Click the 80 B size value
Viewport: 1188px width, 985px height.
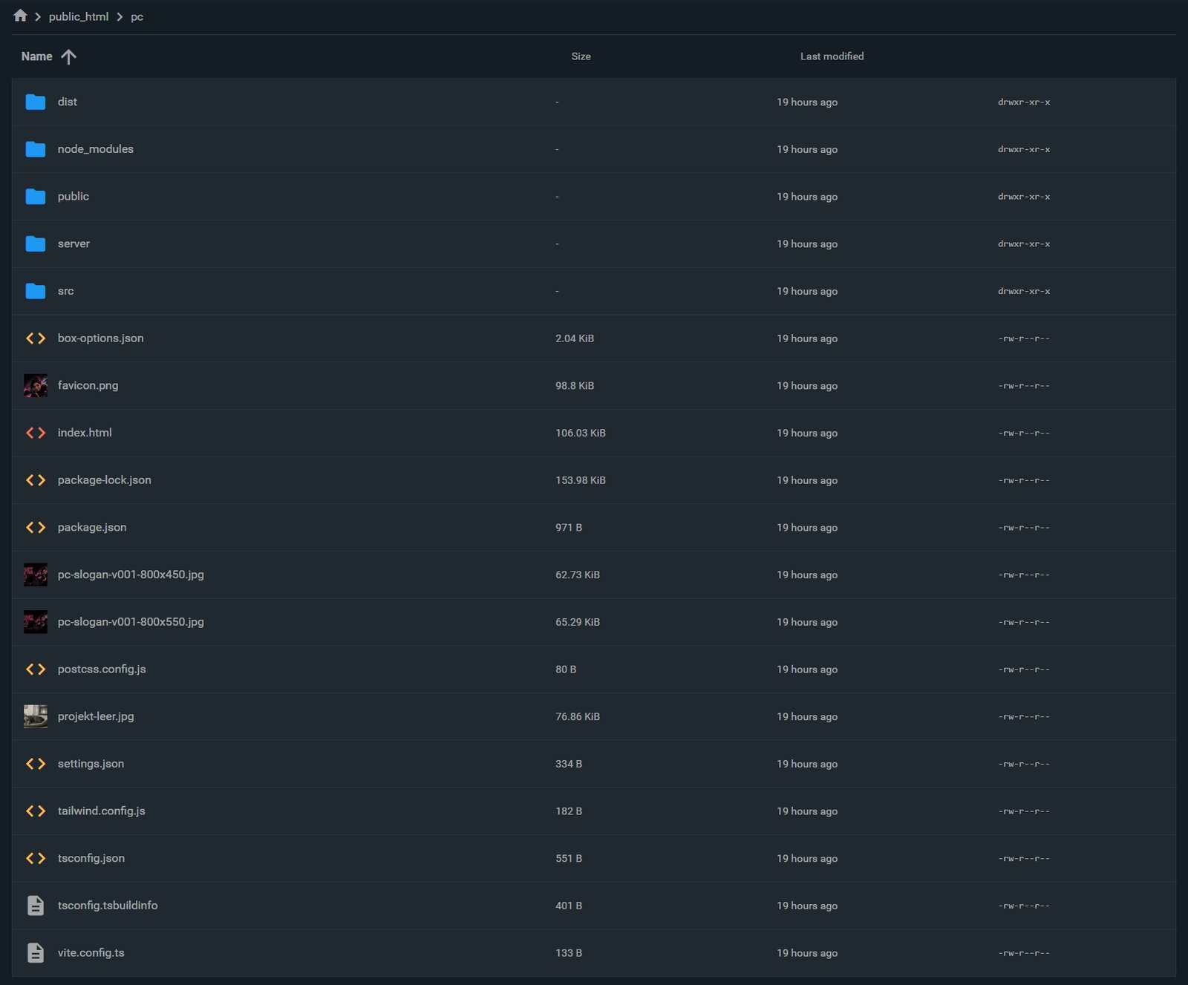click(566, 669)
